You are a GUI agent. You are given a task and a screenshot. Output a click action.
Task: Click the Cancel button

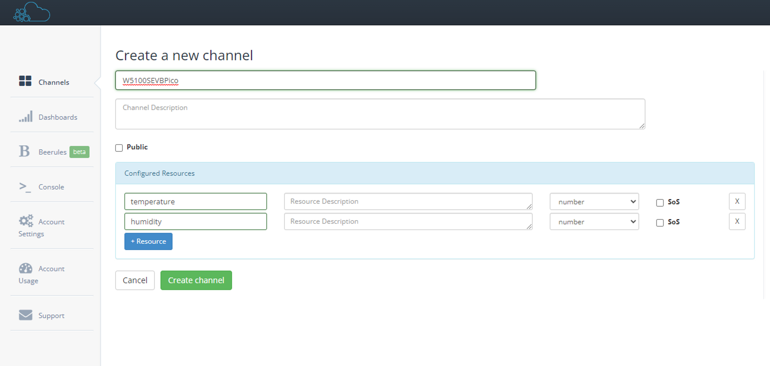point(135,280)
